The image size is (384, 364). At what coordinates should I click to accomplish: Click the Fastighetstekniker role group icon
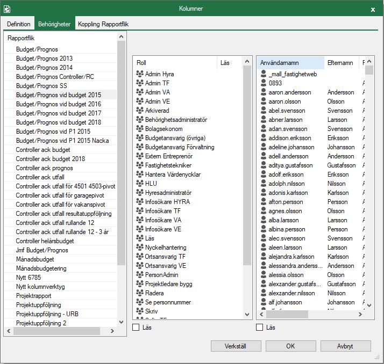[140, 165]
